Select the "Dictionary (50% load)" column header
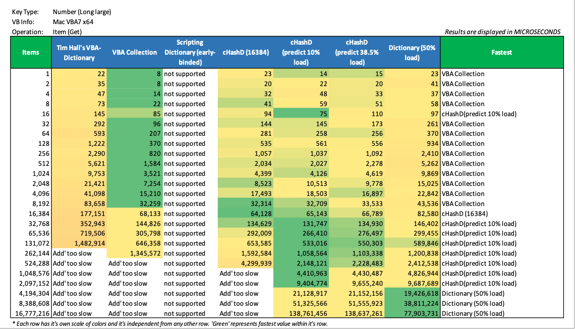The image size is (575, 329). click(412, 52)
